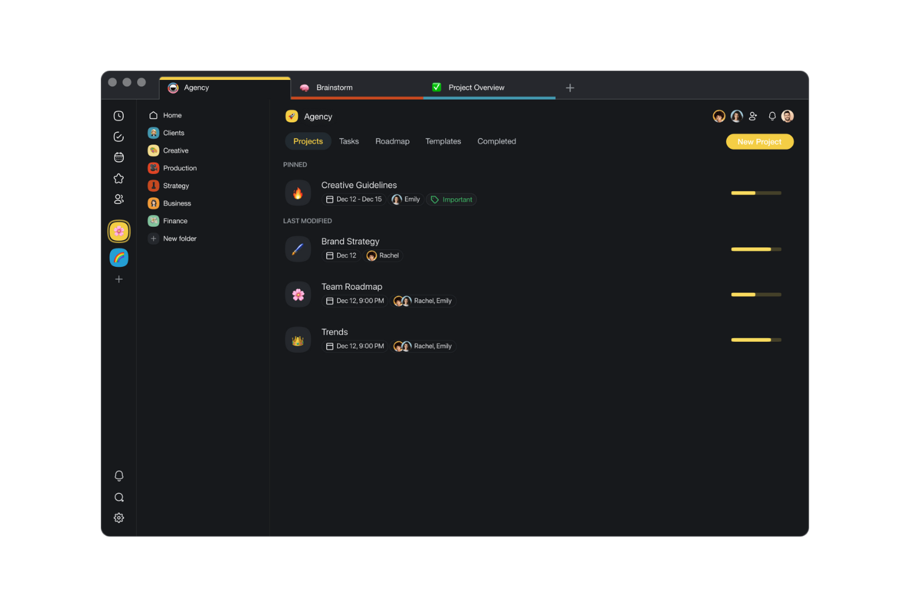Toggle the Important tag on Creative Guidelines

[x=451, y=199]
